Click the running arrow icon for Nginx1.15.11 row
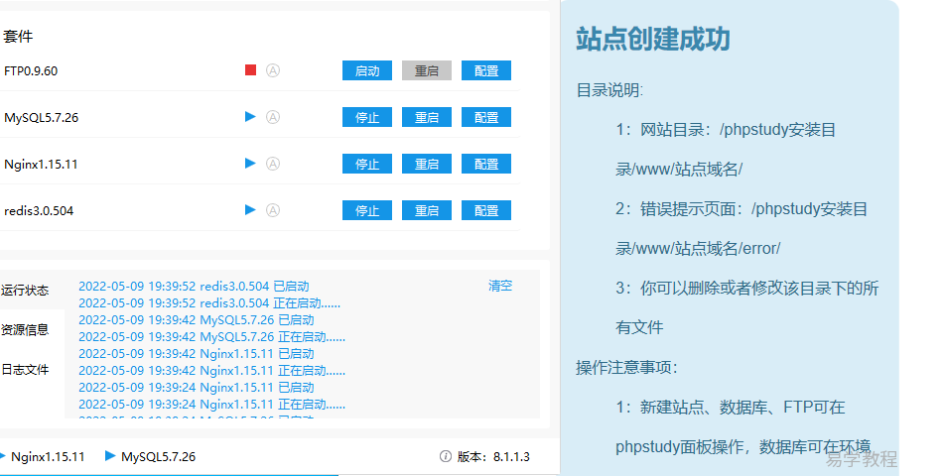Image resolution: width=944 pixels, height=476 pixels. click(250, 163)
